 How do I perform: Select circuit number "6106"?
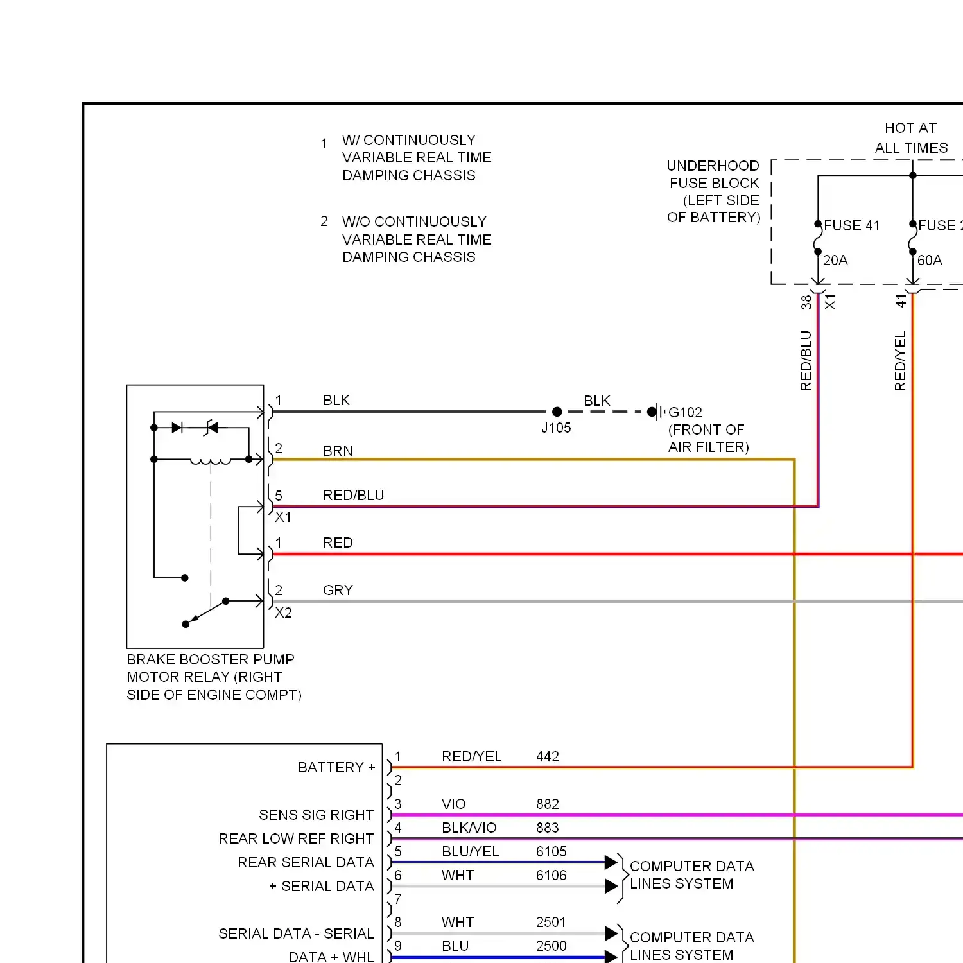[x=551, y=875]
